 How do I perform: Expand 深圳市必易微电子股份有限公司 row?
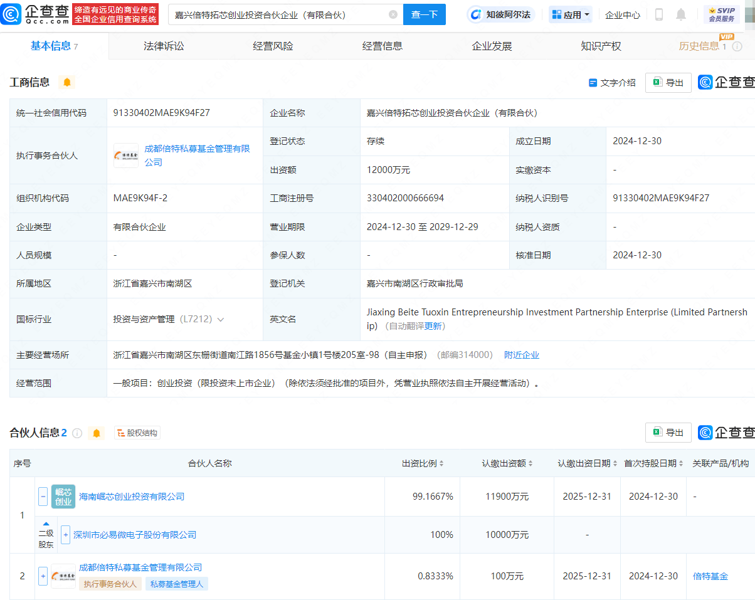(x=65, y=535)
